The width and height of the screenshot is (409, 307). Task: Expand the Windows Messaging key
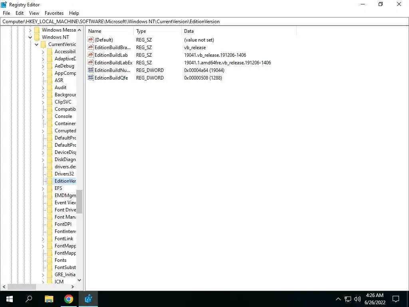tap(30, 30)
